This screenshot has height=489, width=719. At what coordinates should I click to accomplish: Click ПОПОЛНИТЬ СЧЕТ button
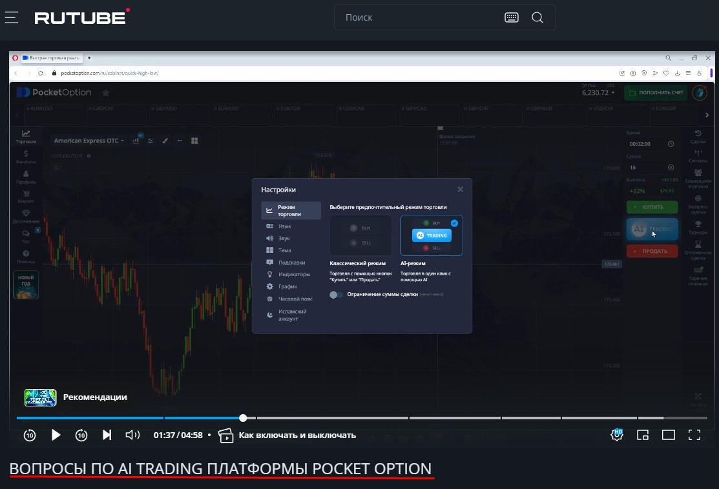pos(656,92)
